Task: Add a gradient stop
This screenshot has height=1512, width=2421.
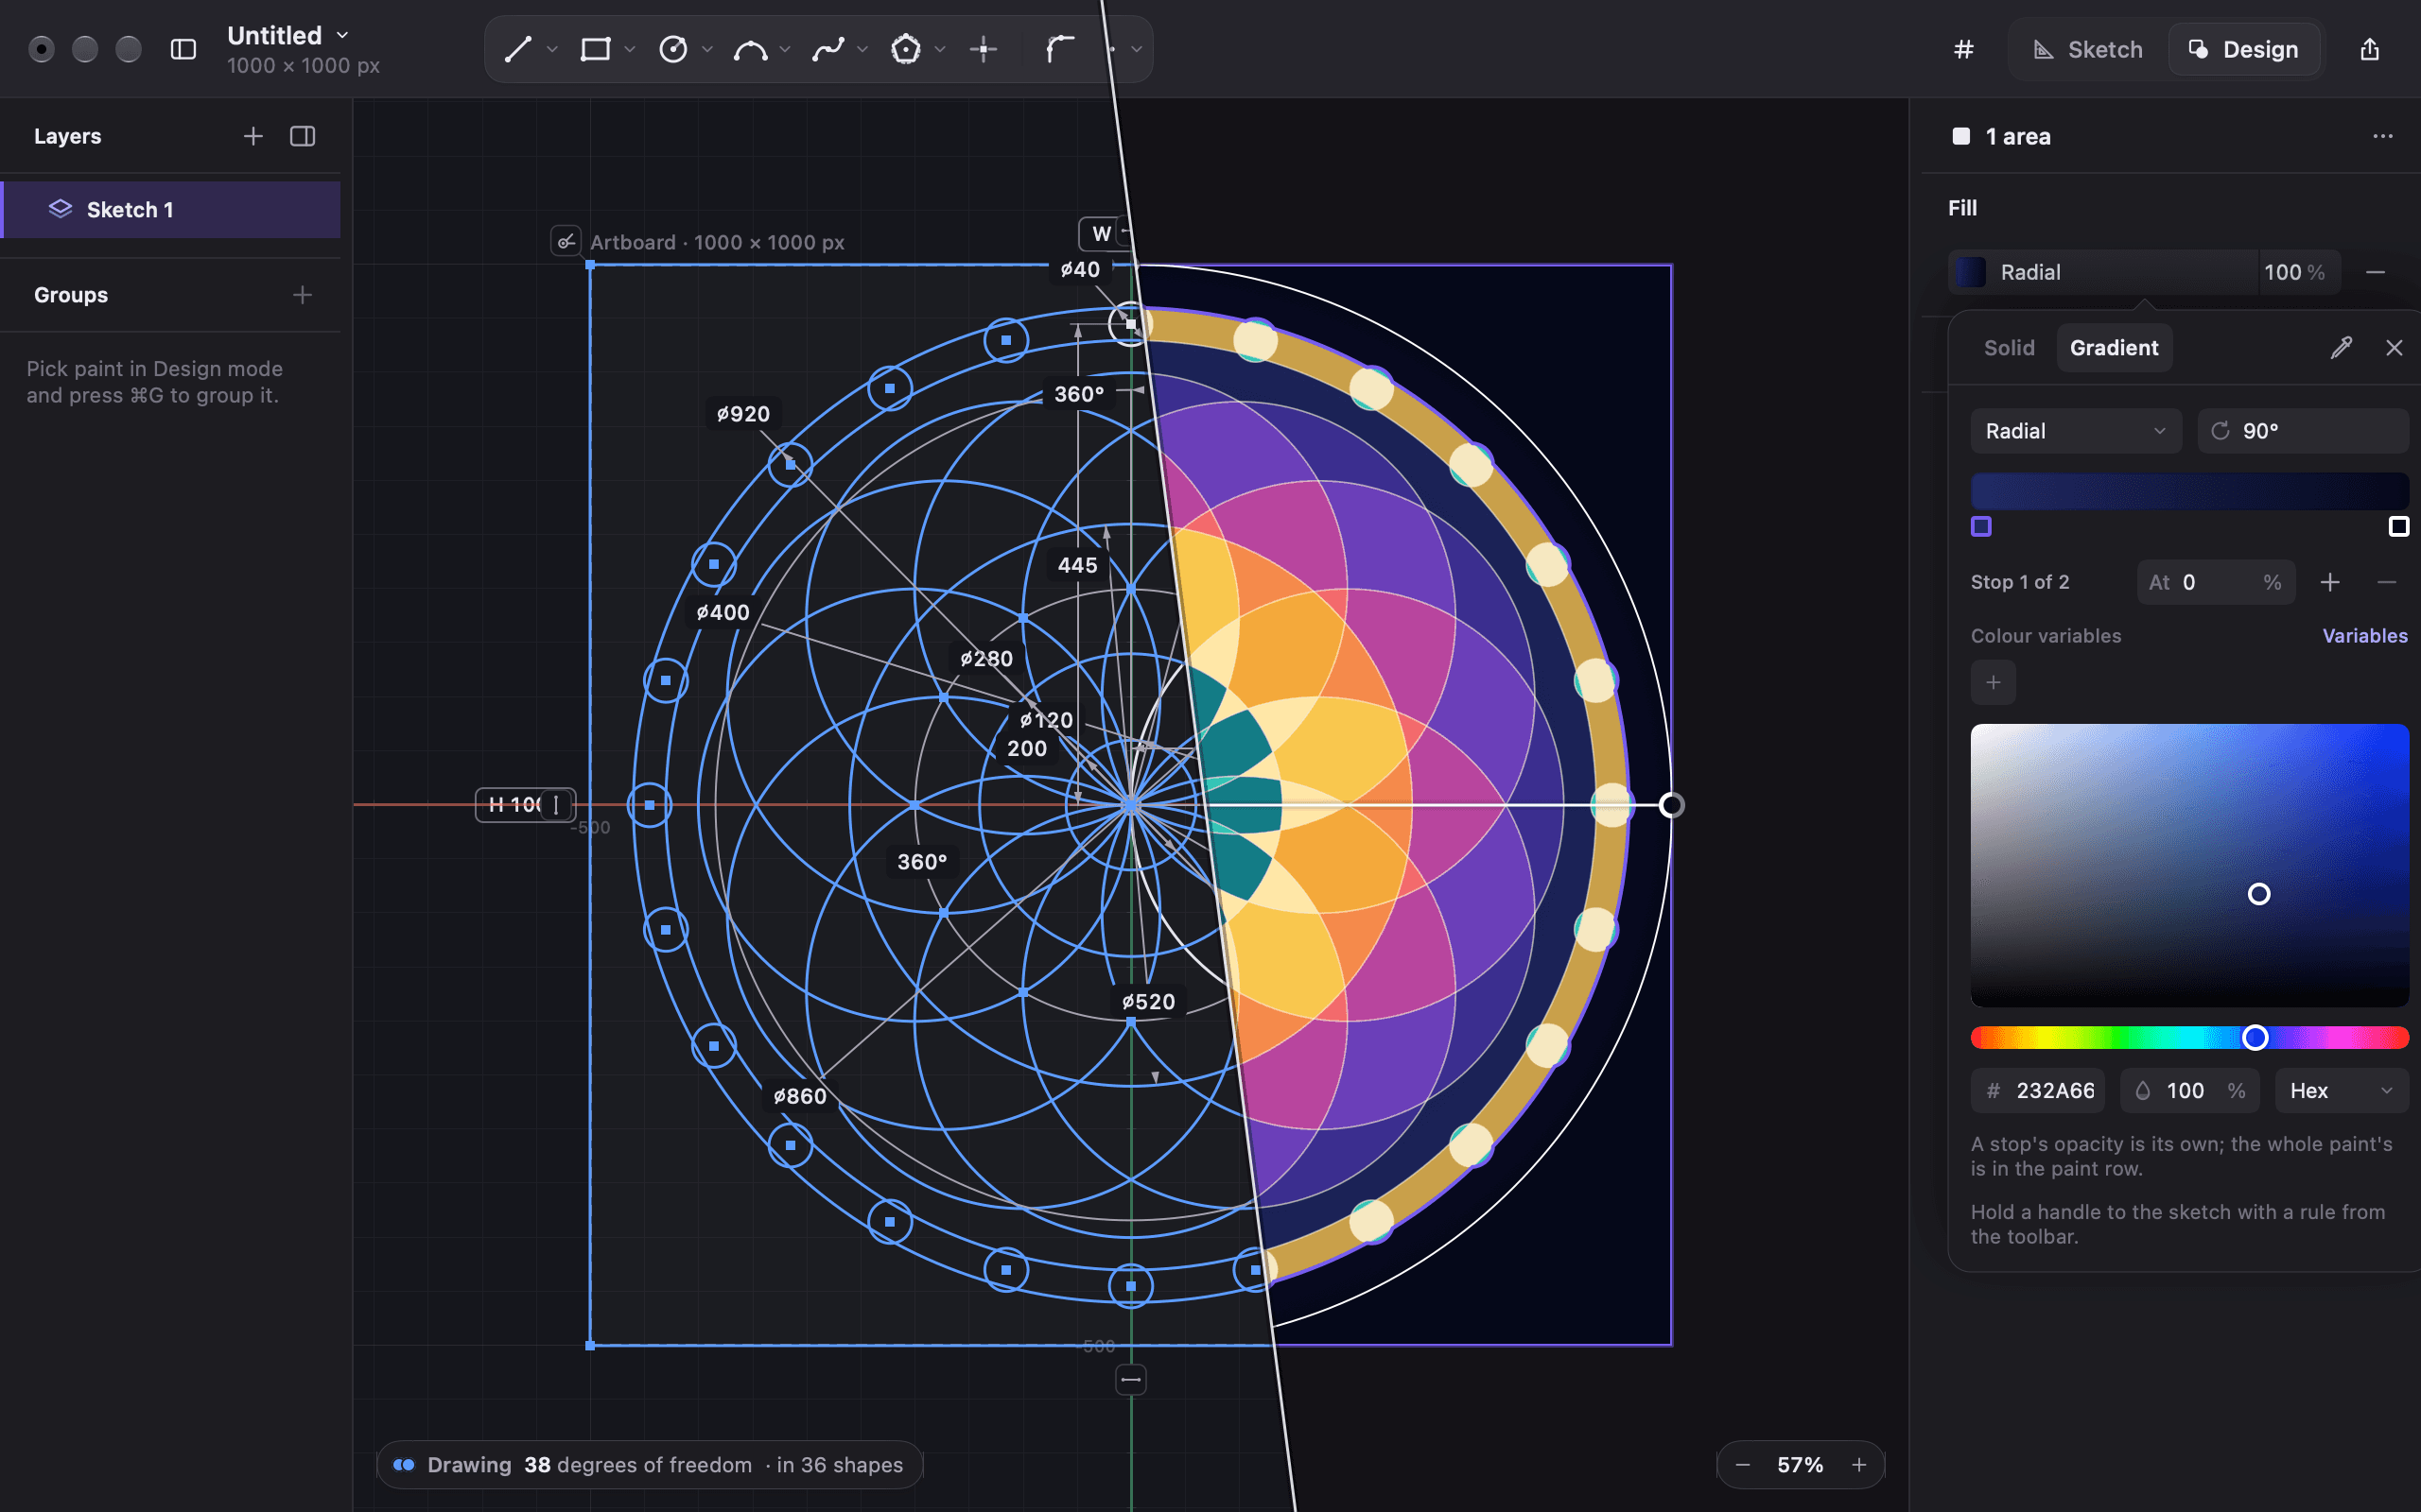Action: (x=2330, y=582)
